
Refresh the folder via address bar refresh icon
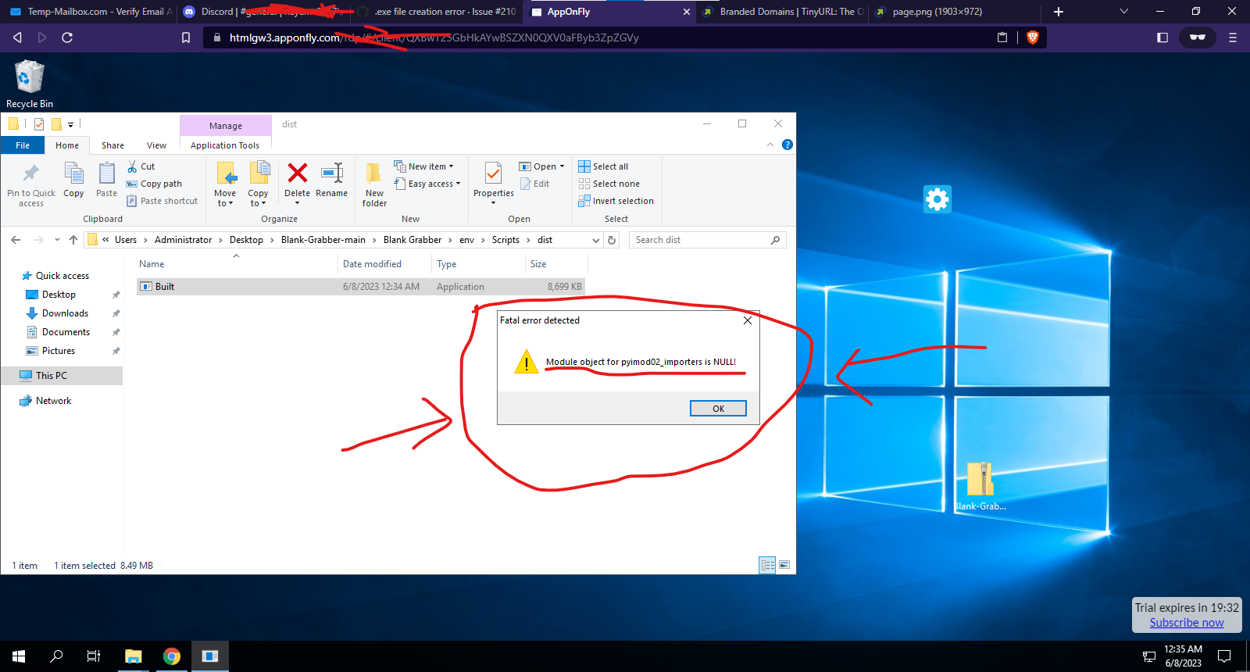point(612,240)
